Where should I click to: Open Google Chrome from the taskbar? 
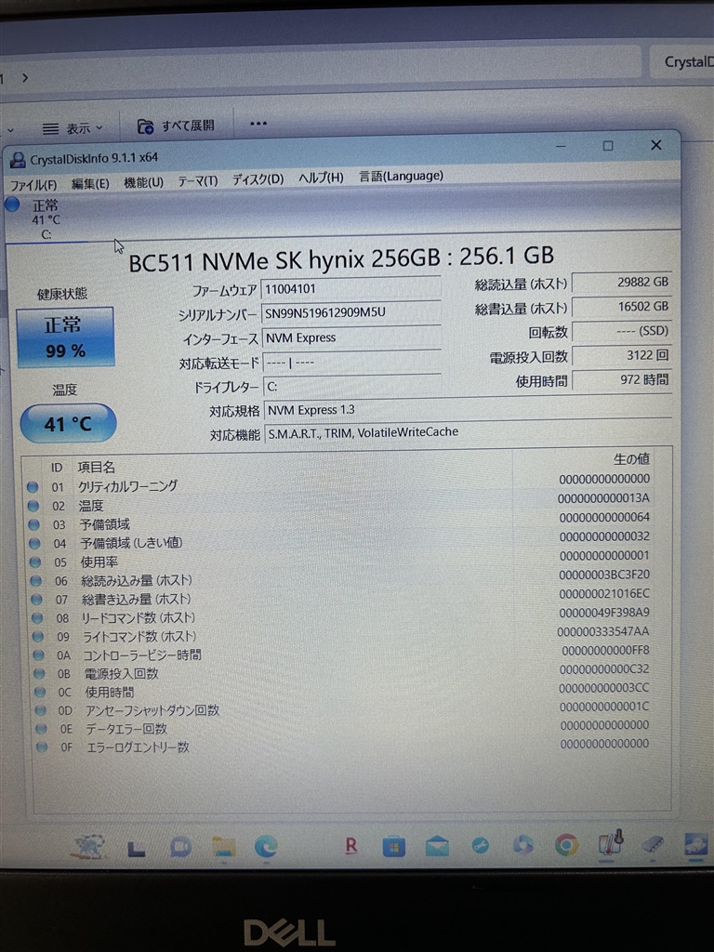point(566,844)
